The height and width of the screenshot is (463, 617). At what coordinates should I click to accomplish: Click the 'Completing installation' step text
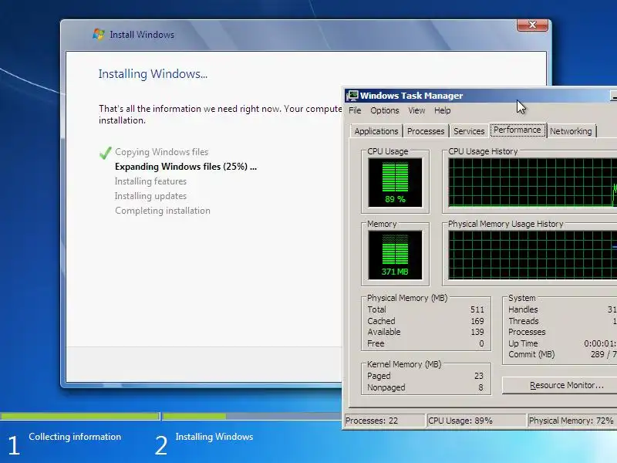[163, 211]
